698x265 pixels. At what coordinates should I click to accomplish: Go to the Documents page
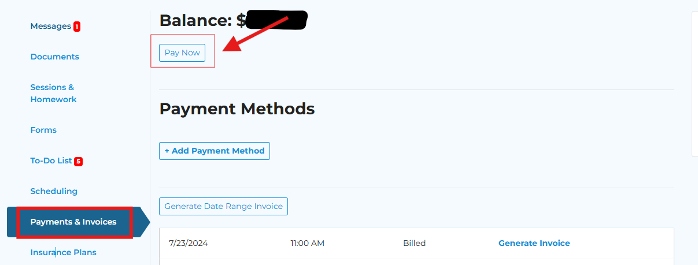(x=54, y=57)
